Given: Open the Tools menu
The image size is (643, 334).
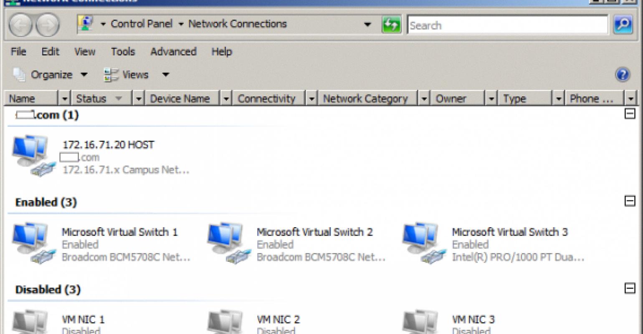Looking at the screenshot, I should (x=123, y=52).
